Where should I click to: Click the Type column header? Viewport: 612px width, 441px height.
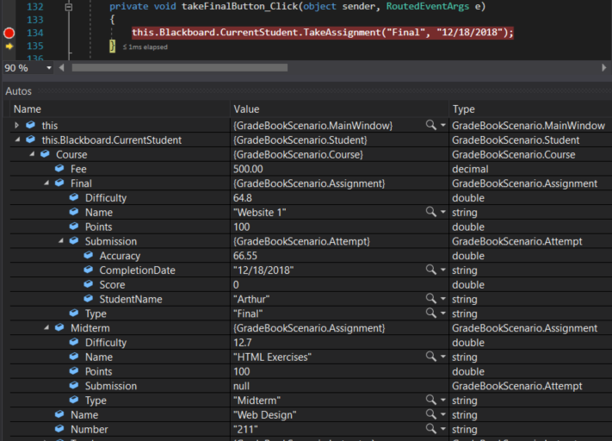click(x=530, y=109)
